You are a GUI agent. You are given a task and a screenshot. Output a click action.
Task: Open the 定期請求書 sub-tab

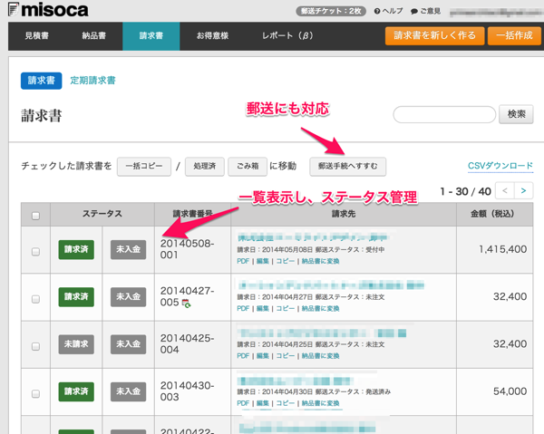(92, 81)
